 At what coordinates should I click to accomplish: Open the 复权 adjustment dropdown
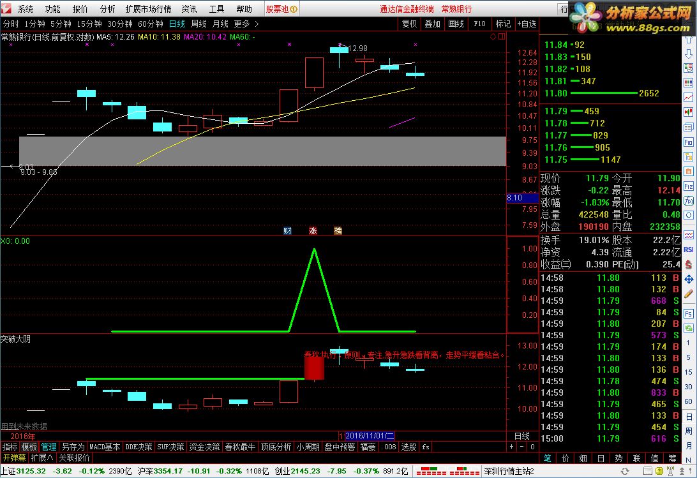(x=409, y=24)
